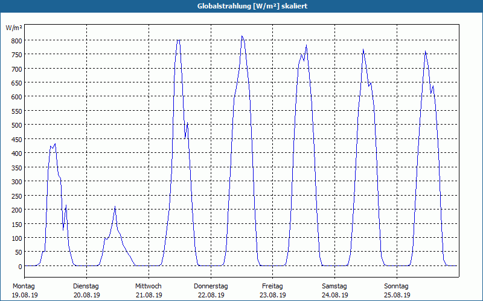The width and height of the screenshot is (483, 301).
Task: Click the 'Dienstag' day label
Action: [x=86, y=287]
